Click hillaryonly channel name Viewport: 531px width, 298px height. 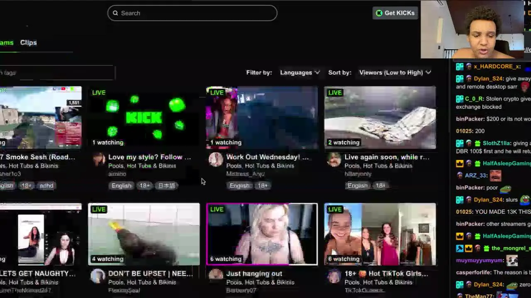point(358,174)
